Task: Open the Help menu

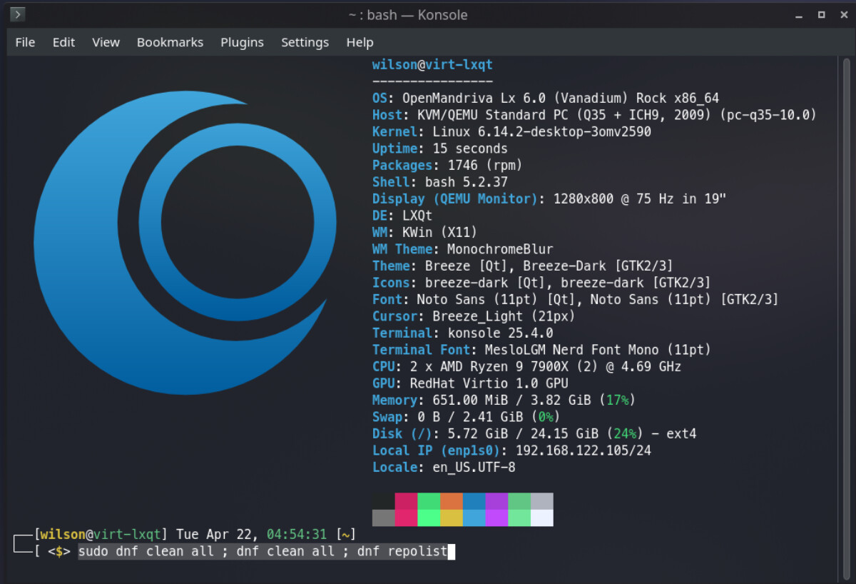Action: [x=360, y=42]
